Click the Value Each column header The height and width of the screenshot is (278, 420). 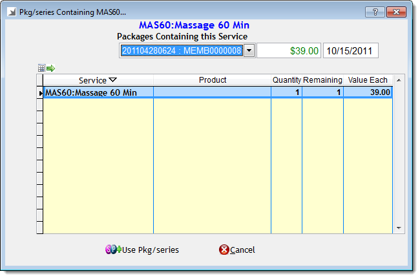click(368, 80)
